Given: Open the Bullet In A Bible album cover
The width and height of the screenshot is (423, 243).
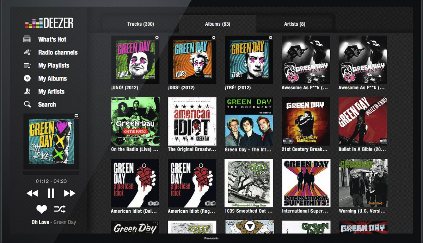Looking at the screenshot, I should tap(363, 121).
